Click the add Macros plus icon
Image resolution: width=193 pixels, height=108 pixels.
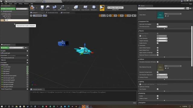(x=27, y=60)
